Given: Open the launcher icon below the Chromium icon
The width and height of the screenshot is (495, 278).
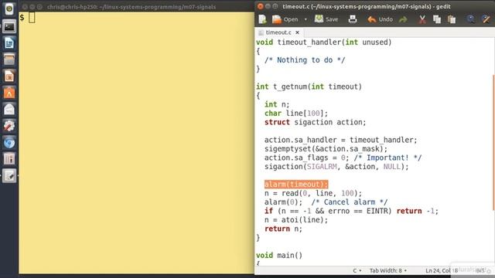Looking at the screenshot, I should point(9,159).
